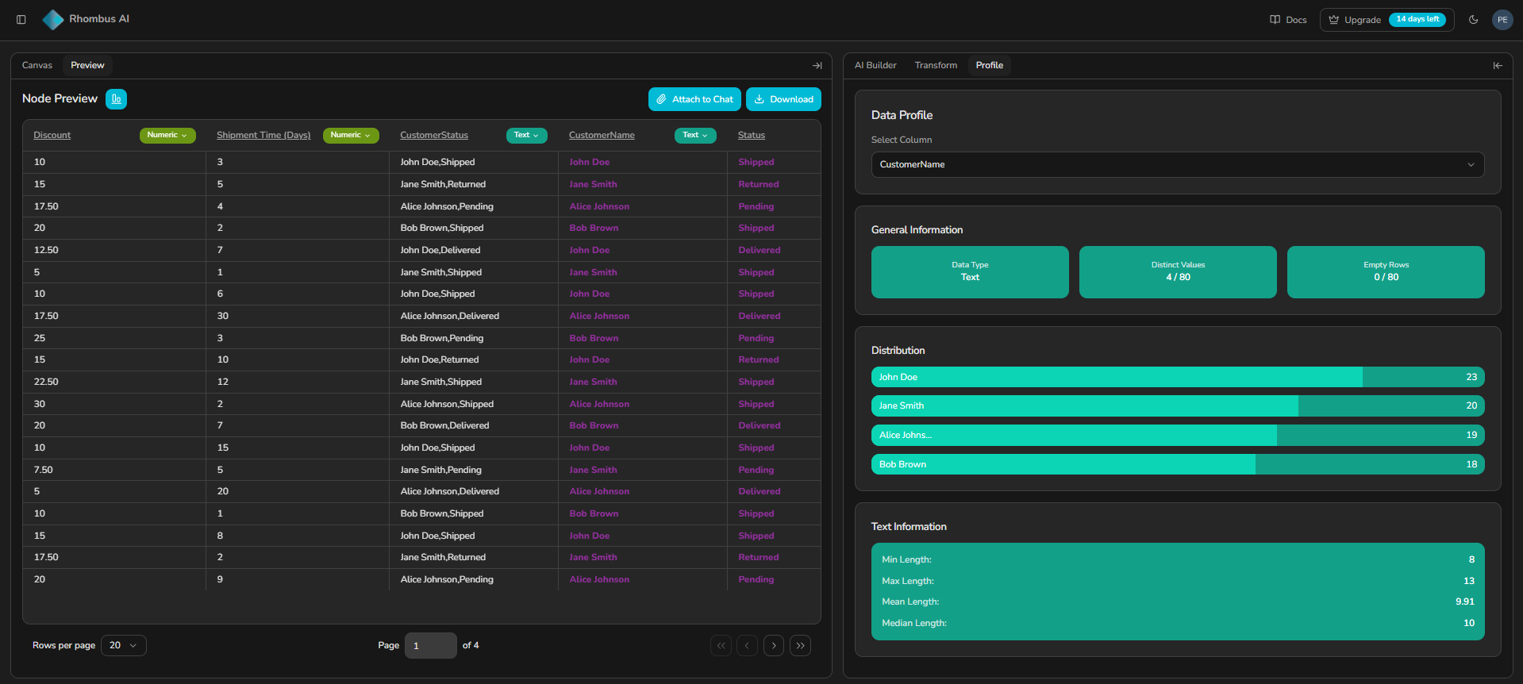Viewport: 1523px width, 684px height.
Task: Download the node preview data
Action: tap(783, 99)
